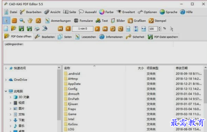Screen dimensions: 207x132
Task: Go to the first page
Action: 60,29
